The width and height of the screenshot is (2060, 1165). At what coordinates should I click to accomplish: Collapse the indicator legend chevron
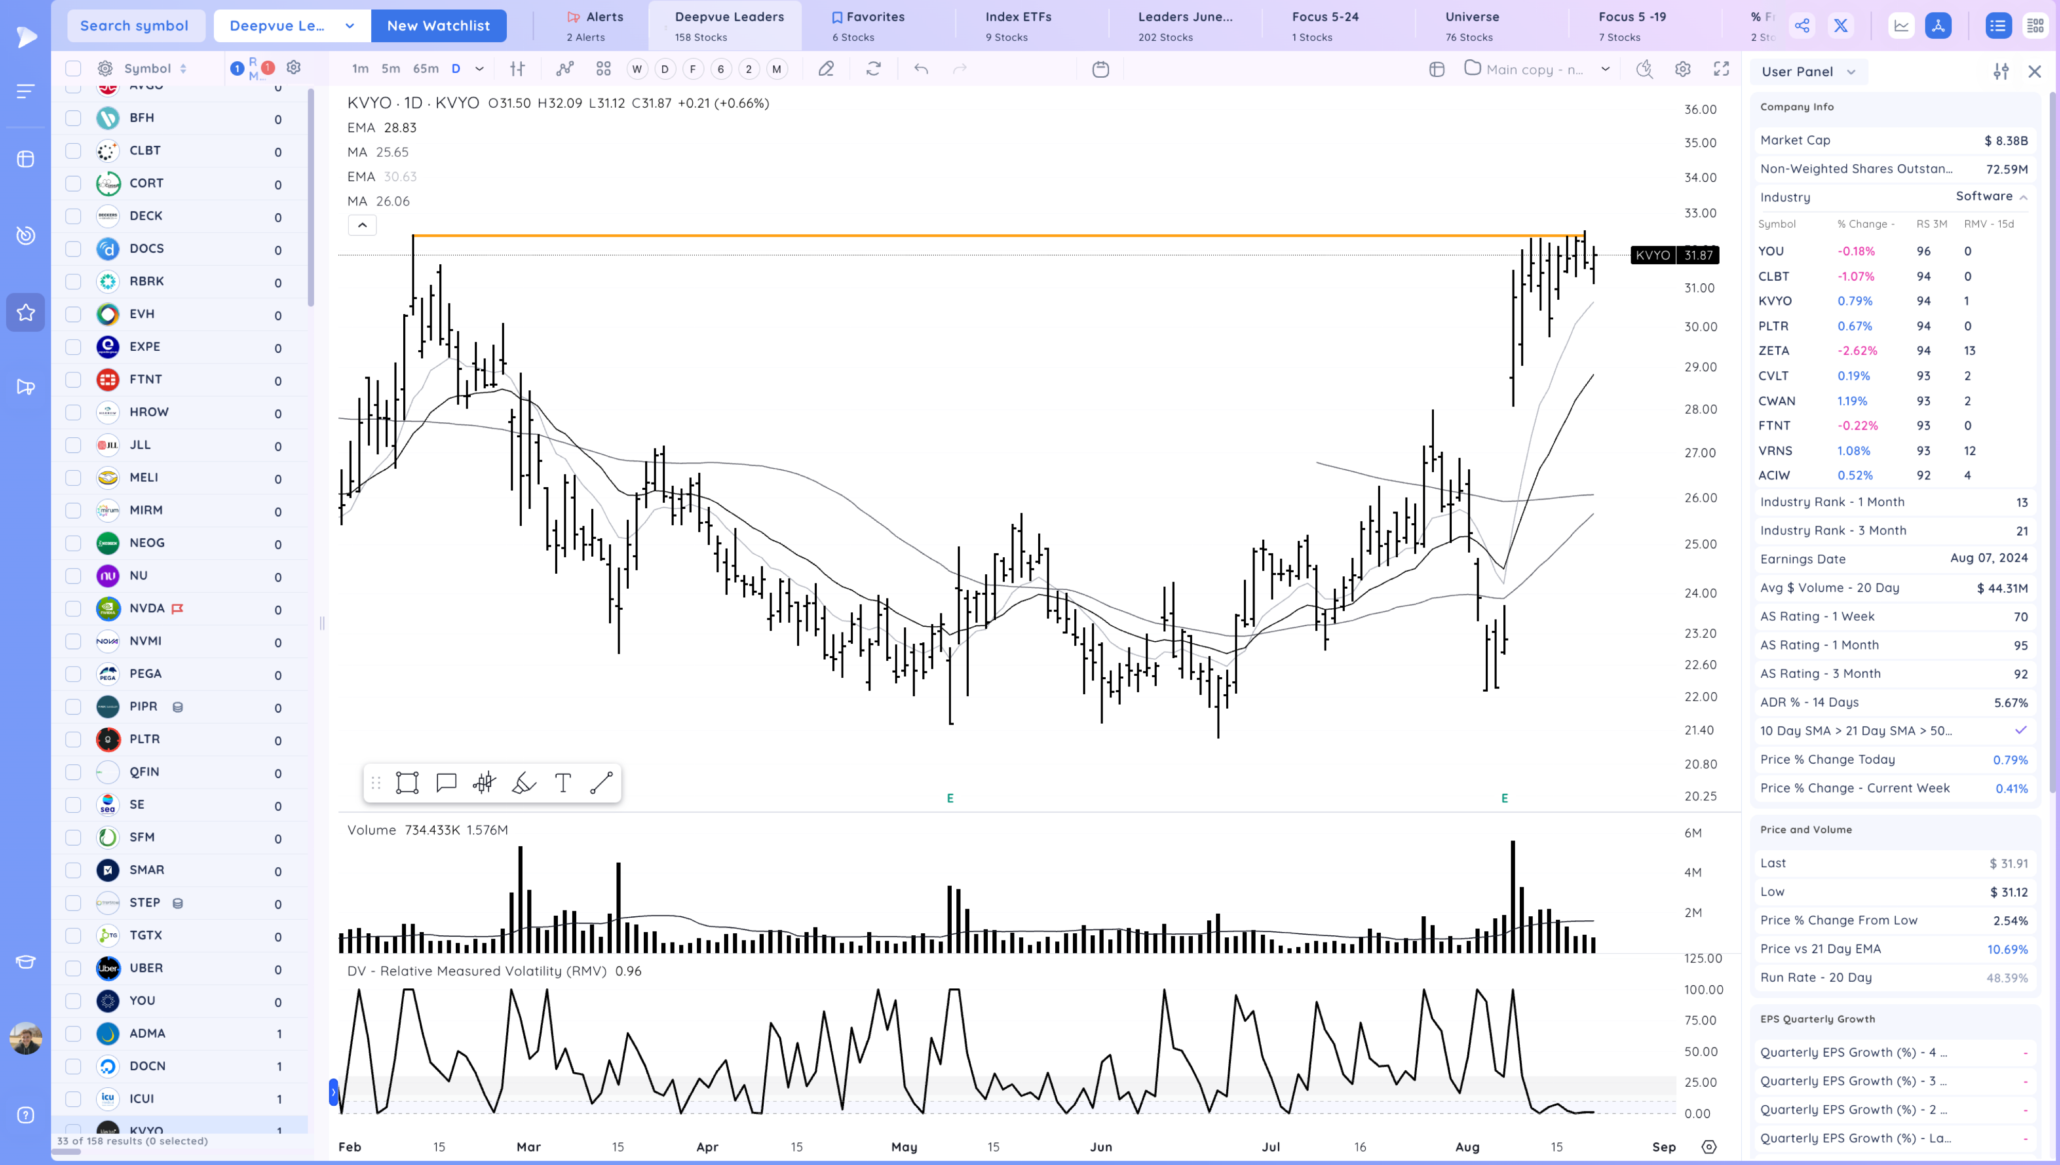click(363, 226)
